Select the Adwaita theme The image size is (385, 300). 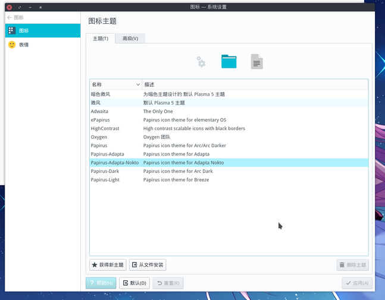(229, 111)
